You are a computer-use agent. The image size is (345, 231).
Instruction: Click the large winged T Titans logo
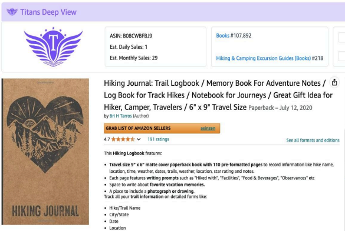tap(53, 46)
